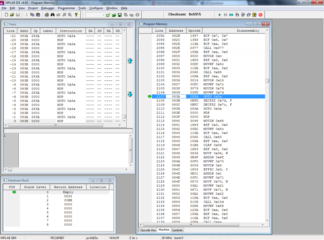This screenshot has width=324, height=240.
Task: Select stack level 2 return address 00BB
Action: click(68, 200)
